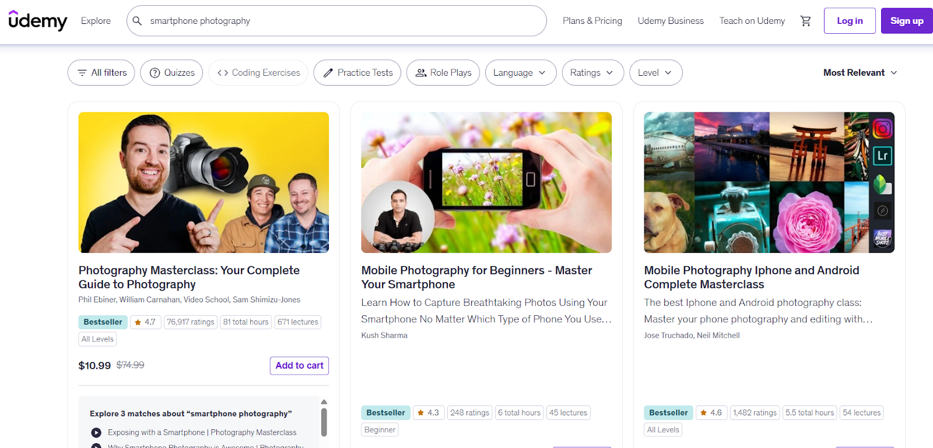Click the matches list scrollbar

(x=324, y=422)
